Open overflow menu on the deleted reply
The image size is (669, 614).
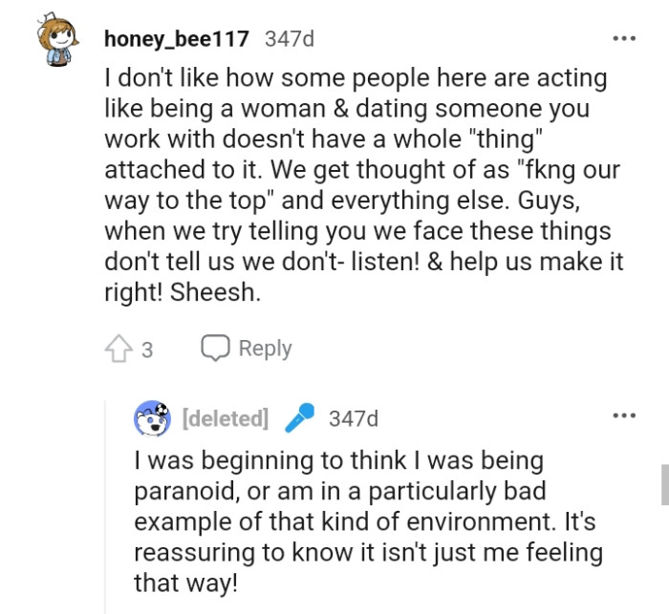tap(624, 416)
